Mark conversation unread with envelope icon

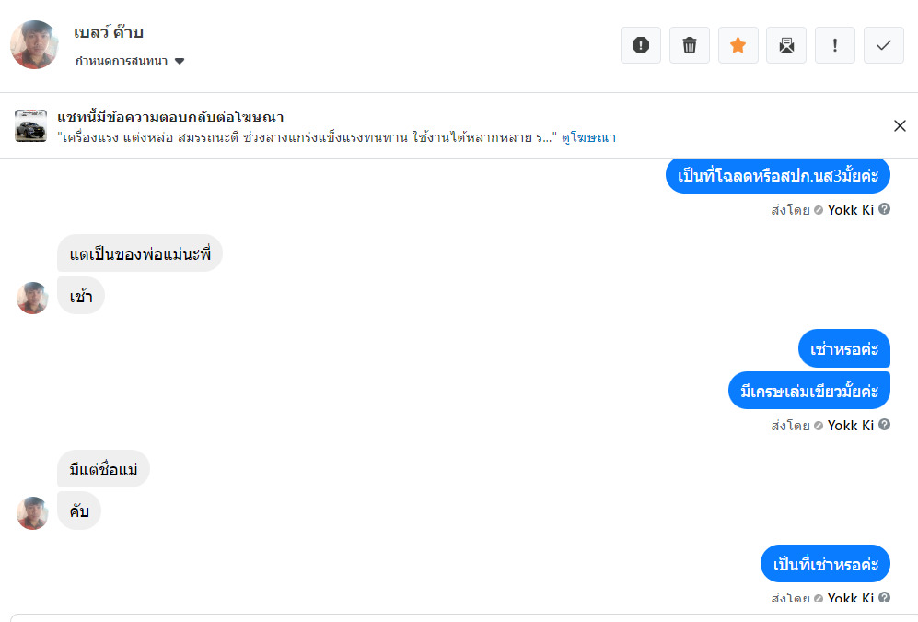pyautogui.click(x=786, y=45)
